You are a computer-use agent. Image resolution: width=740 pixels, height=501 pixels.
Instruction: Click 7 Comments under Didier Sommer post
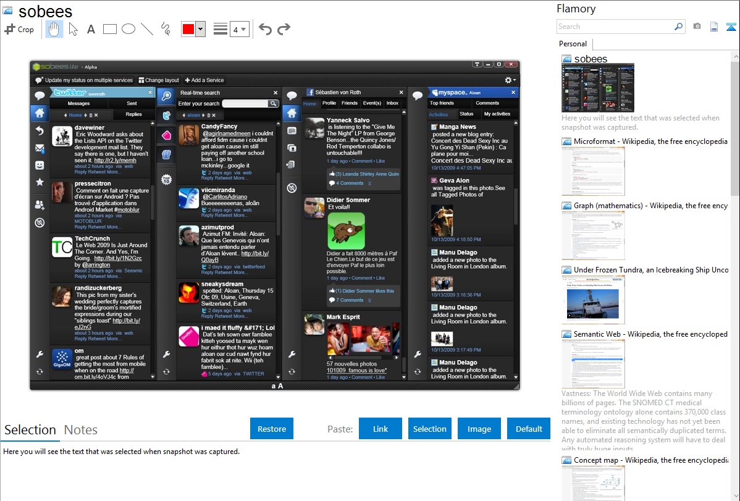point(349,300)
